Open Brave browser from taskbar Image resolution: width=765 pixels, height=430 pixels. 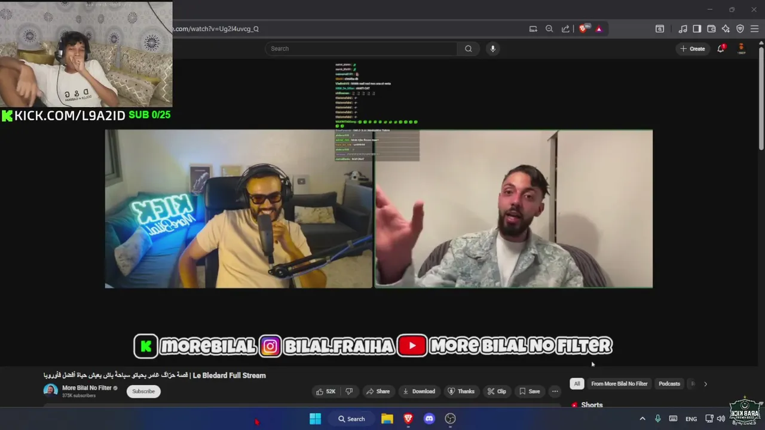tap(408, 419)
